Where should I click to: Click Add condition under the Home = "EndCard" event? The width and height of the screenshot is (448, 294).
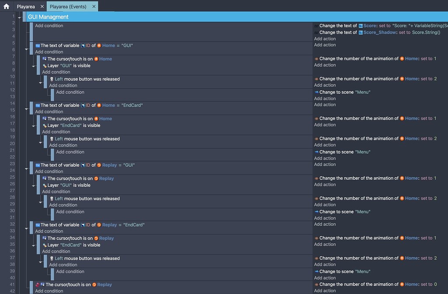coord(49,111)
